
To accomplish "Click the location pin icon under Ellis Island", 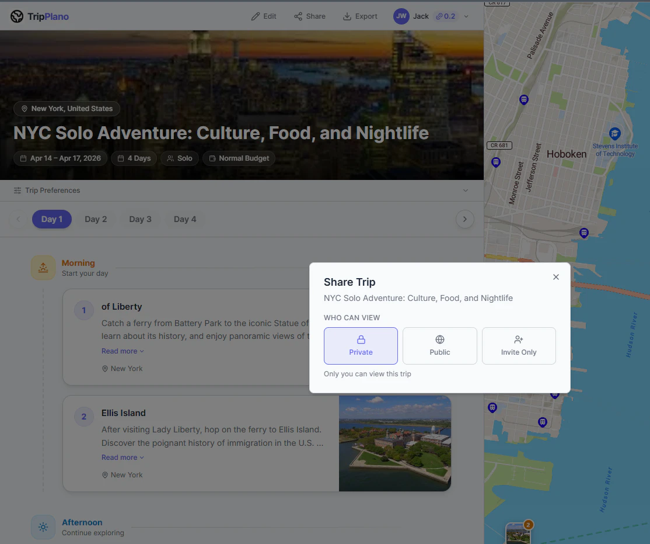I will point(105,474).
